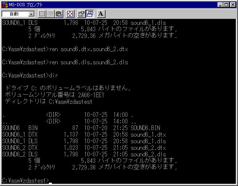Click the command ren sound6.dtx,sound6_2.dtx
Viewport: 238px width, 186px height.
pos(89,49)
